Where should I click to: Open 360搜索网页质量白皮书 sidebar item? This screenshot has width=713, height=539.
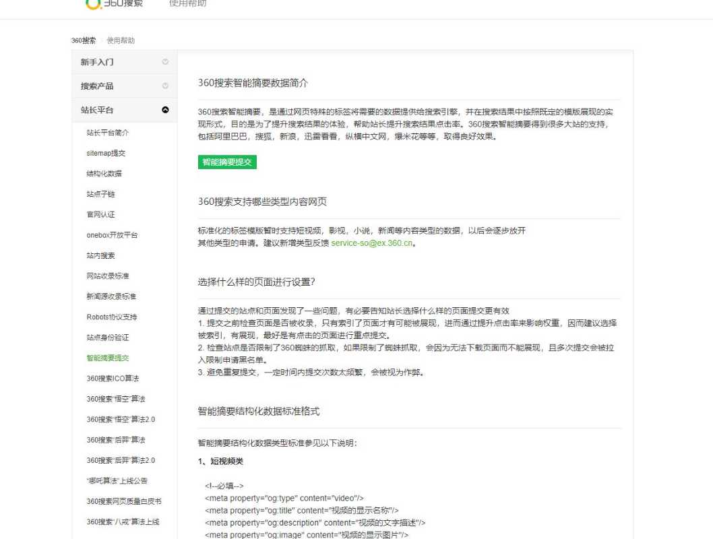(124, 501)
